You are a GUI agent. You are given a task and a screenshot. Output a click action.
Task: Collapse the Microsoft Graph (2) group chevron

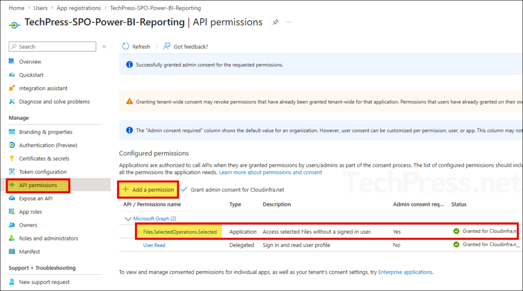[x=128, y=219]
